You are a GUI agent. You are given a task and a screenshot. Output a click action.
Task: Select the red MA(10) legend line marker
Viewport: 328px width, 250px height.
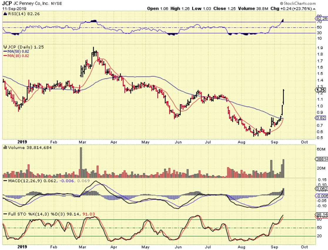pos(5,56)
